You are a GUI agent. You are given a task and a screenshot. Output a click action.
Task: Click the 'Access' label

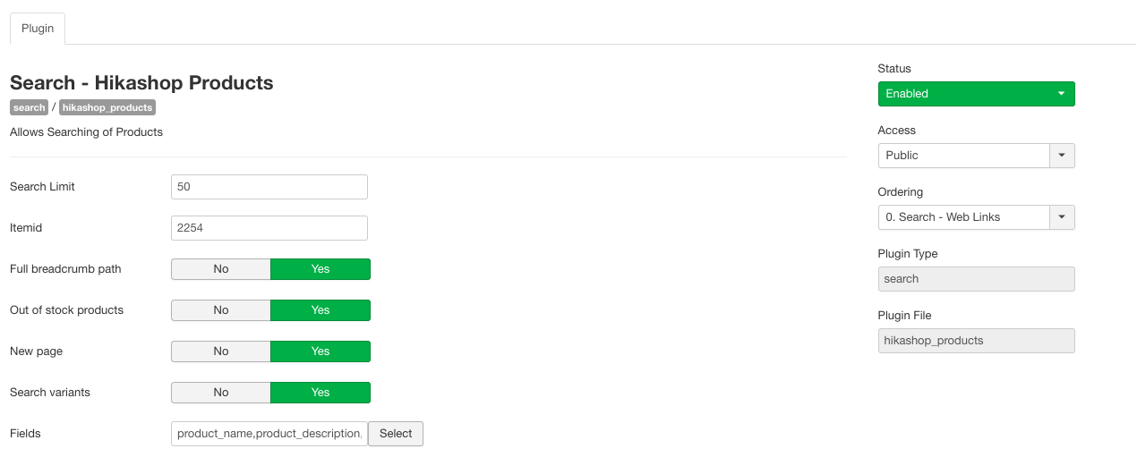point(897,131)
